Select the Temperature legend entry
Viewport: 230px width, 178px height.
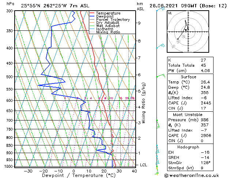[108, 13]
